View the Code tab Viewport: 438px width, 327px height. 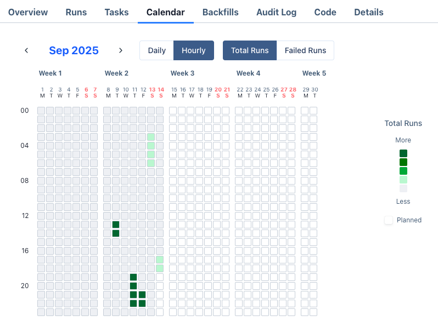325,12
